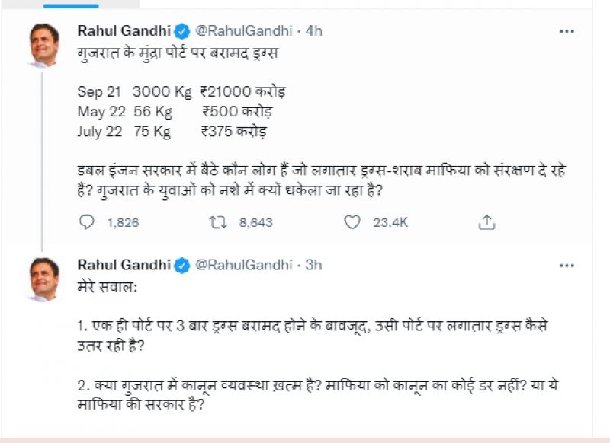Screen dimensions: 610x443
Task: Click the 1,826 replies count
Action: (123, 223)
